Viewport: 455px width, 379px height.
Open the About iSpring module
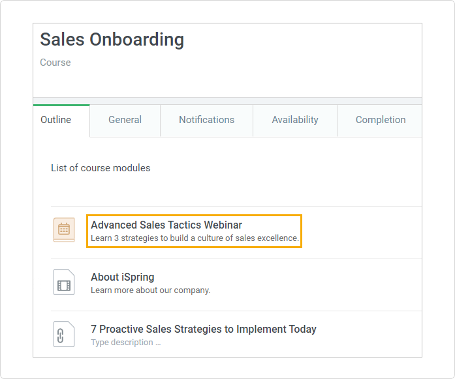[123, 277]
